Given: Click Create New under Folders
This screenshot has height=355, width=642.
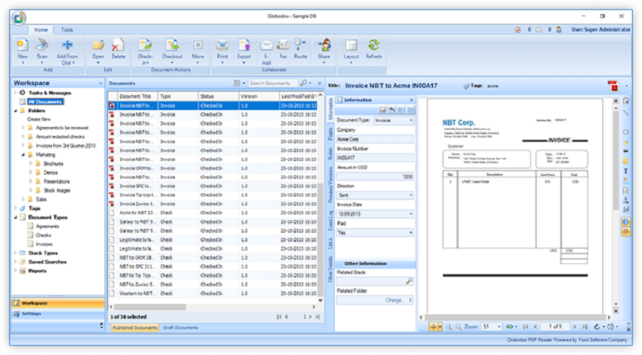Looking at the screenshot, I should click(x=39, y=119).
